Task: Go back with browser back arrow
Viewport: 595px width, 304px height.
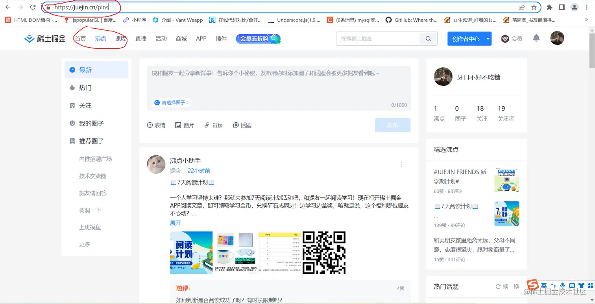Action: [x=8, y=7]
